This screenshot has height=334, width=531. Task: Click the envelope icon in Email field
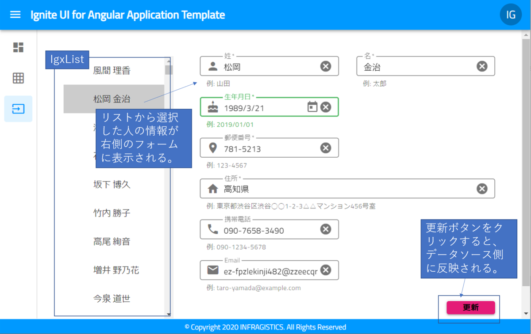point(213,270)
